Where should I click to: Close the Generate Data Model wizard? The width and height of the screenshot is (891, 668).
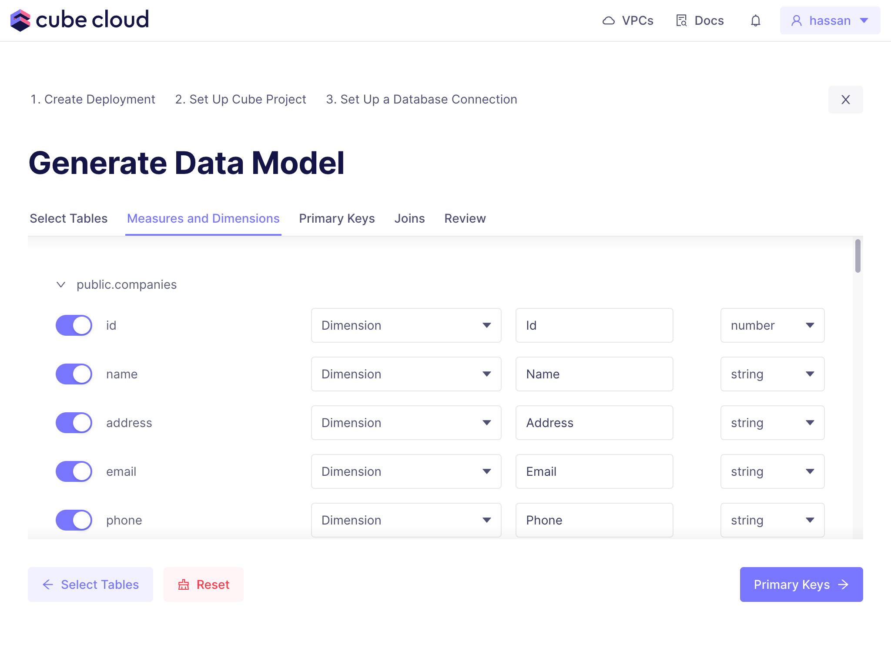[845, 100]
